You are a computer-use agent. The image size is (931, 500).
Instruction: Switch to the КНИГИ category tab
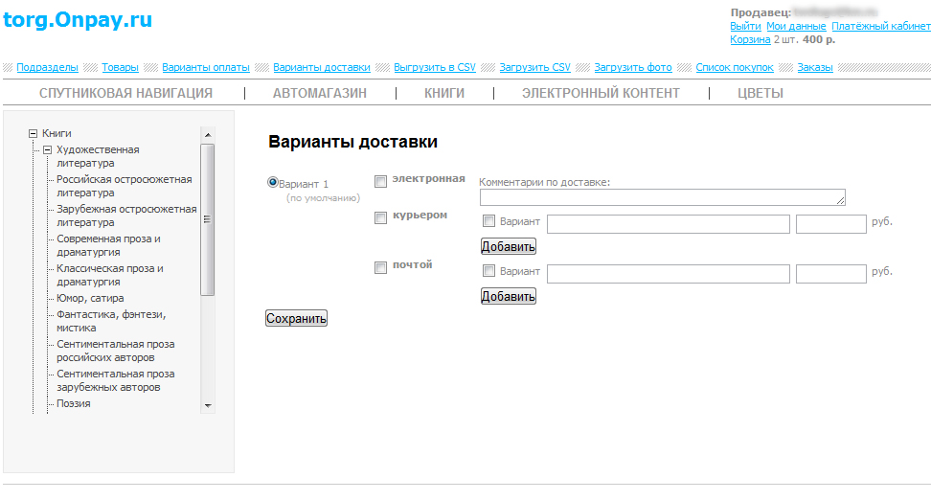click(x=444, y=93)
